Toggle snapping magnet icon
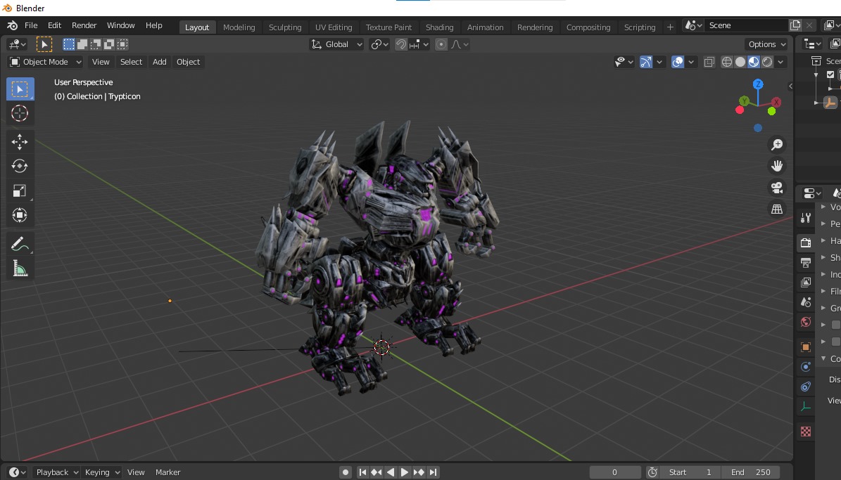The width and height of the screenshot is (841, 480). point(400,44)
